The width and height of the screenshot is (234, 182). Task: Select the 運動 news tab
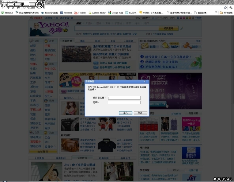tap(82, 41)
